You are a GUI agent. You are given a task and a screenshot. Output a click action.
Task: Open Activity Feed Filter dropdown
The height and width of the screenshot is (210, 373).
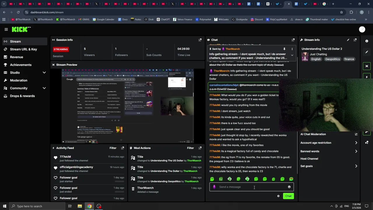113,148
